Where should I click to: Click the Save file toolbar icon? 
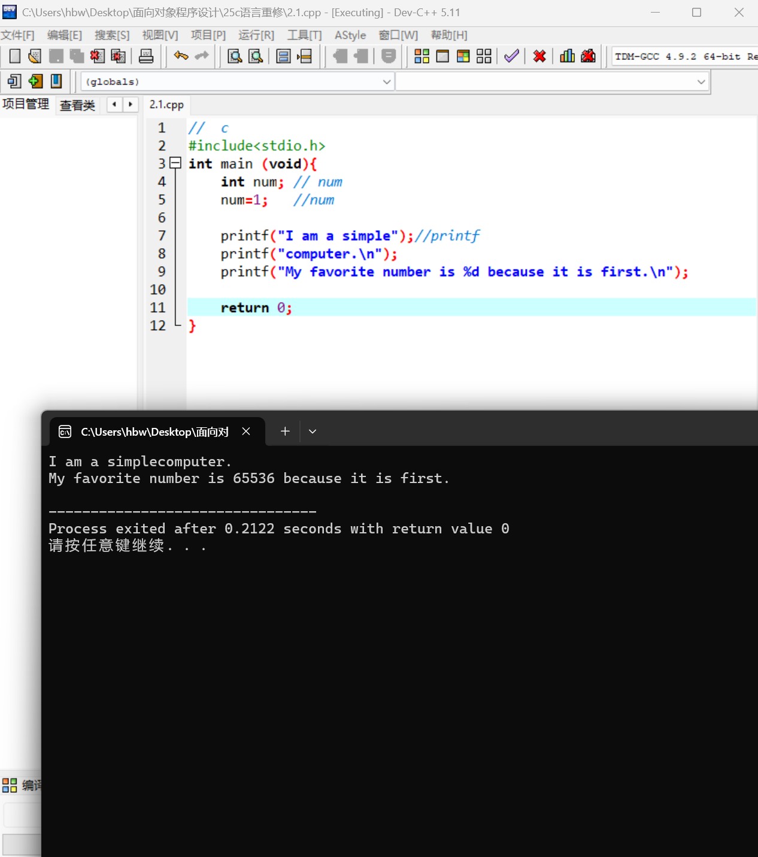coord(56,56)
